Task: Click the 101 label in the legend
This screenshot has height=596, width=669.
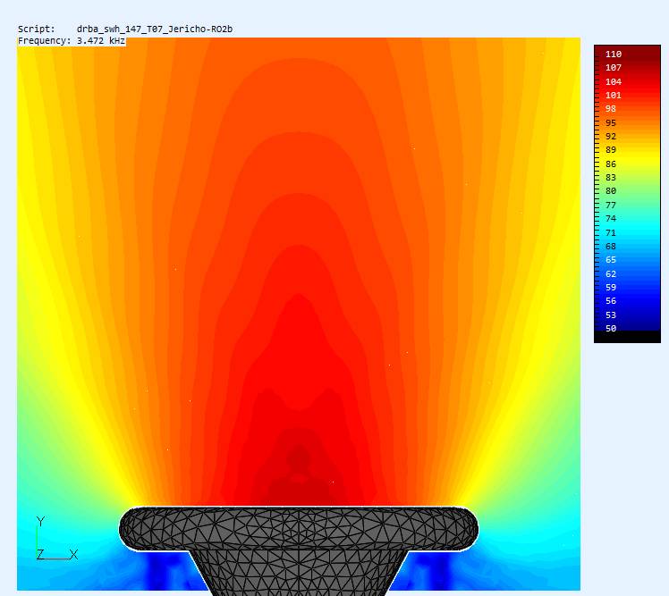Action: [614, 95]
